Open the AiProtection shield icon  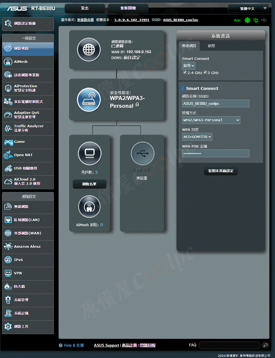(8, 88)
